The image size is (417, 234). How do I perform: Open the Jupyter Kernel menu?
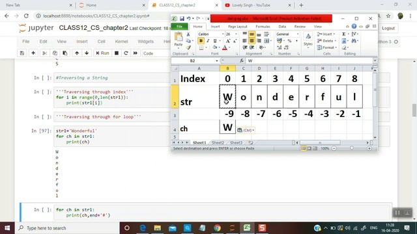coord(121,42)
